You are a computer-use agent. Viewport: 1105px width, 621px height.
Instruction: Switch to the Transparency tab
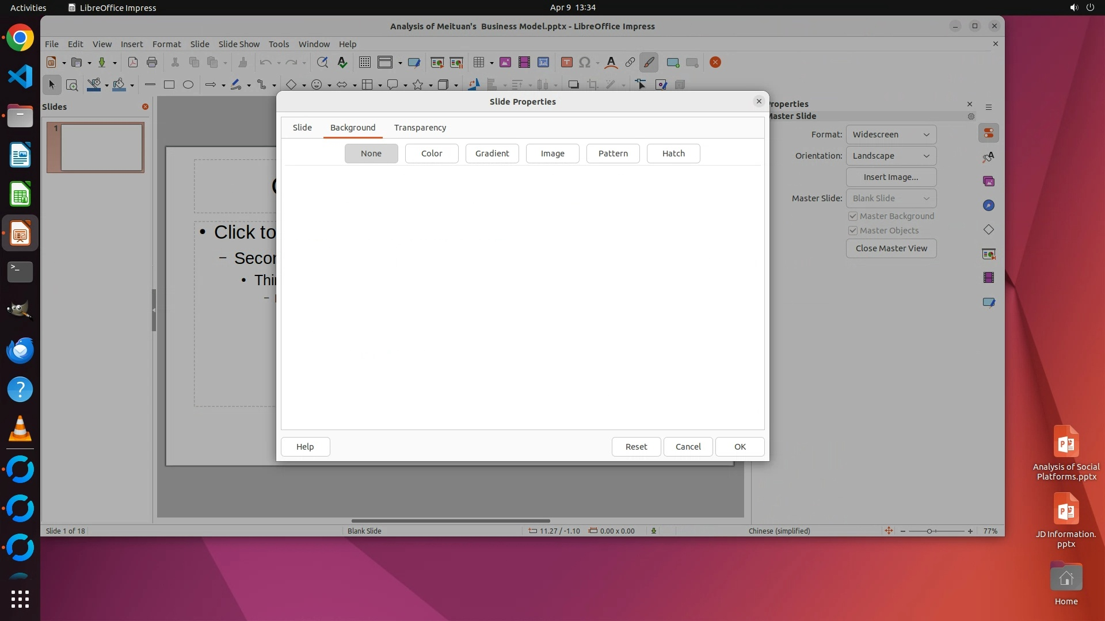[x=420, y=128]
